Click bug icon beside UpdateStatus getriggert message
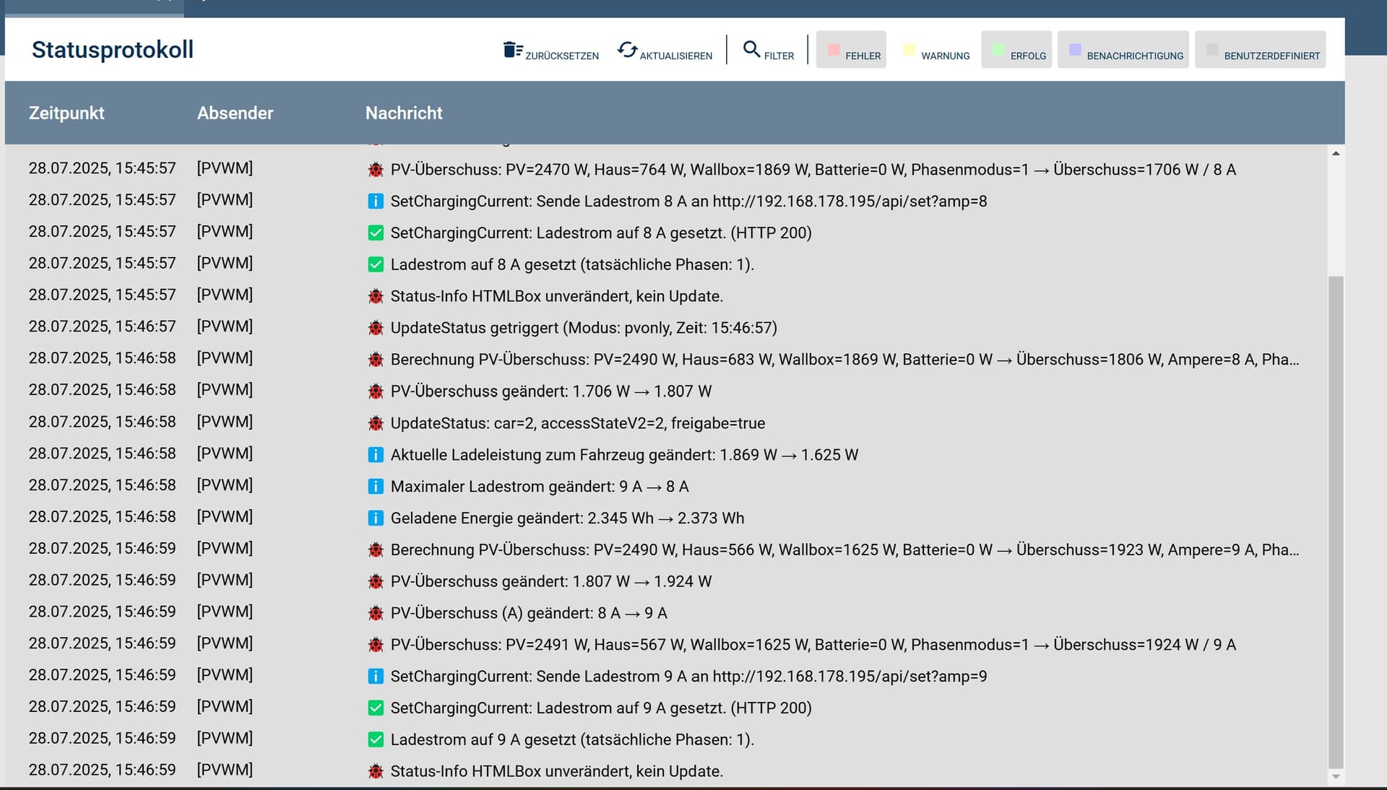The width and height of the screenshot is (1387, 790). click(x=376, y=328)
